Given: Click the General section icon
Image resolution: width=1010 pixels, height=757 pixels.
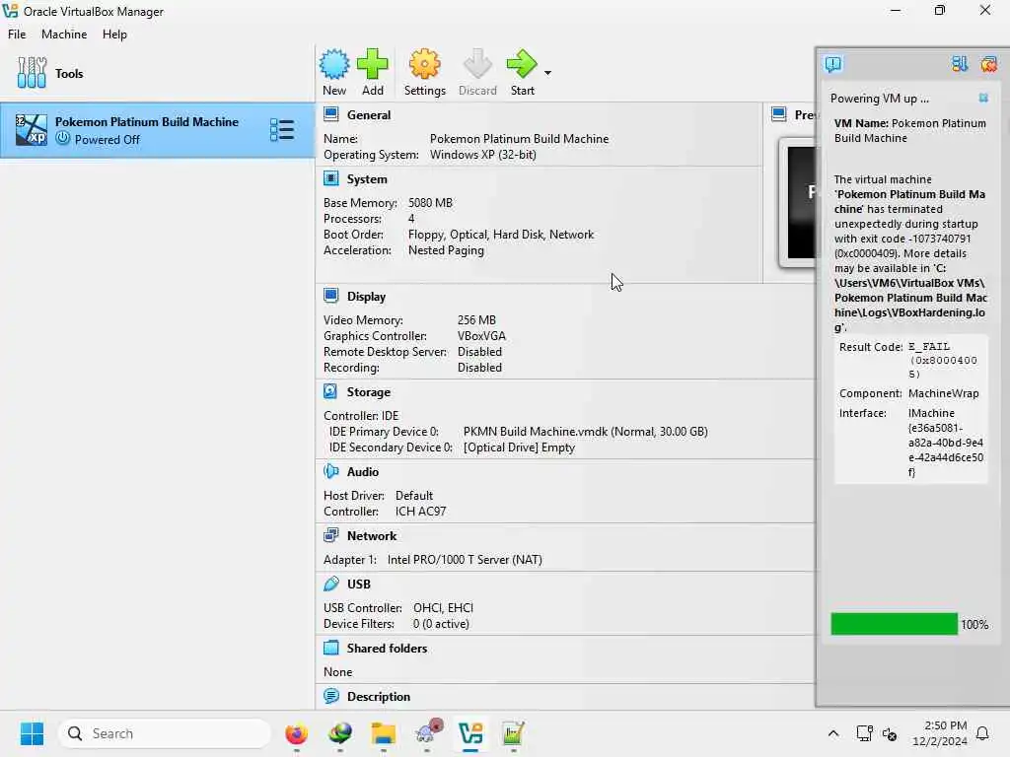Looking at the screenshot, I should [331, 114].
